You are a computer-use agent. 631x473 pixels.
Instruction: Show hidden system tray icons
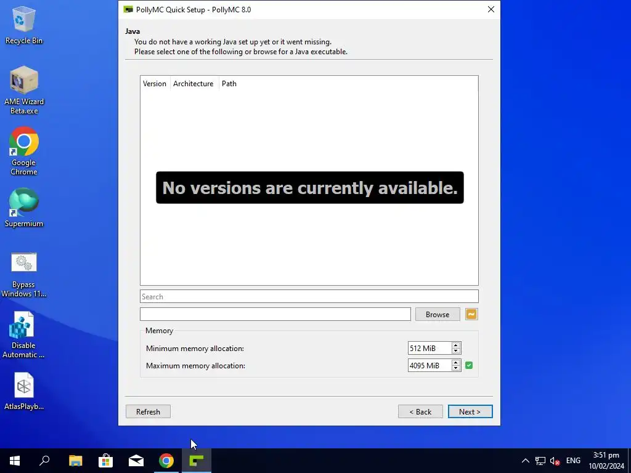(x=525, y=461)
